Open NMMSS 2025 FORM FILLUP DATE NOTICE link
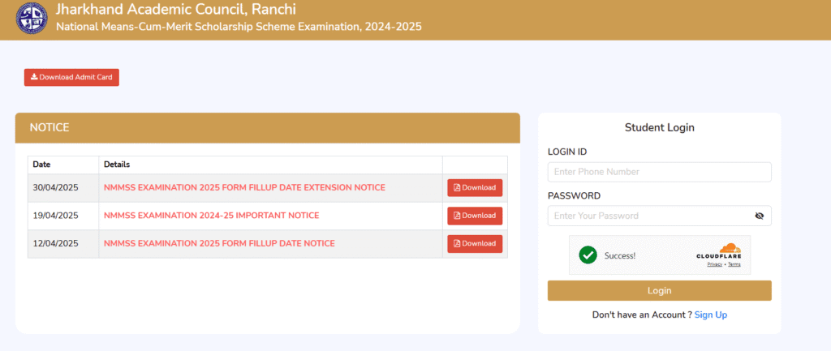The image size is (831, 351). [x=219, y=243]
